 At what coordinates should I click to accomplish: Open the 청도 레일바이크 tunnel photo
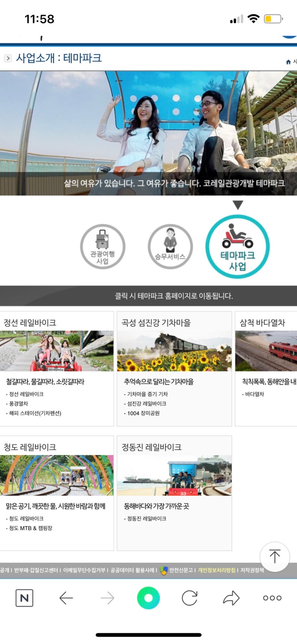tap(57, 475)
